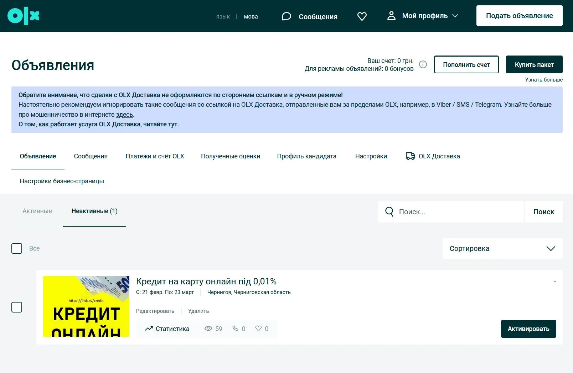Open ad title 'Кредит на карту онлайн'

tap(206, 282)
